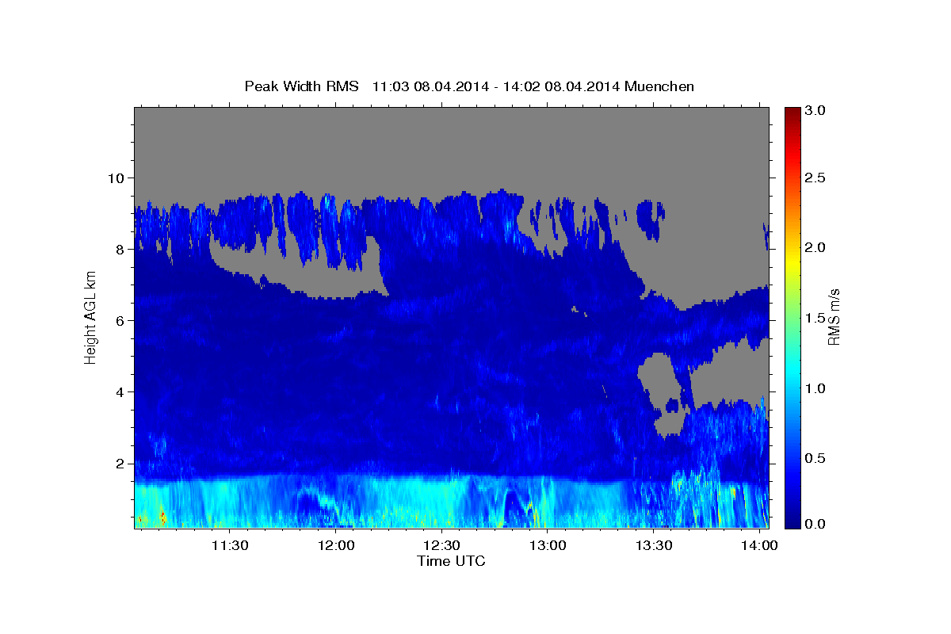The height and width of the screenshot is (634, 951).
Task: Click the colorbar value '0.0'
Action: 817,524
